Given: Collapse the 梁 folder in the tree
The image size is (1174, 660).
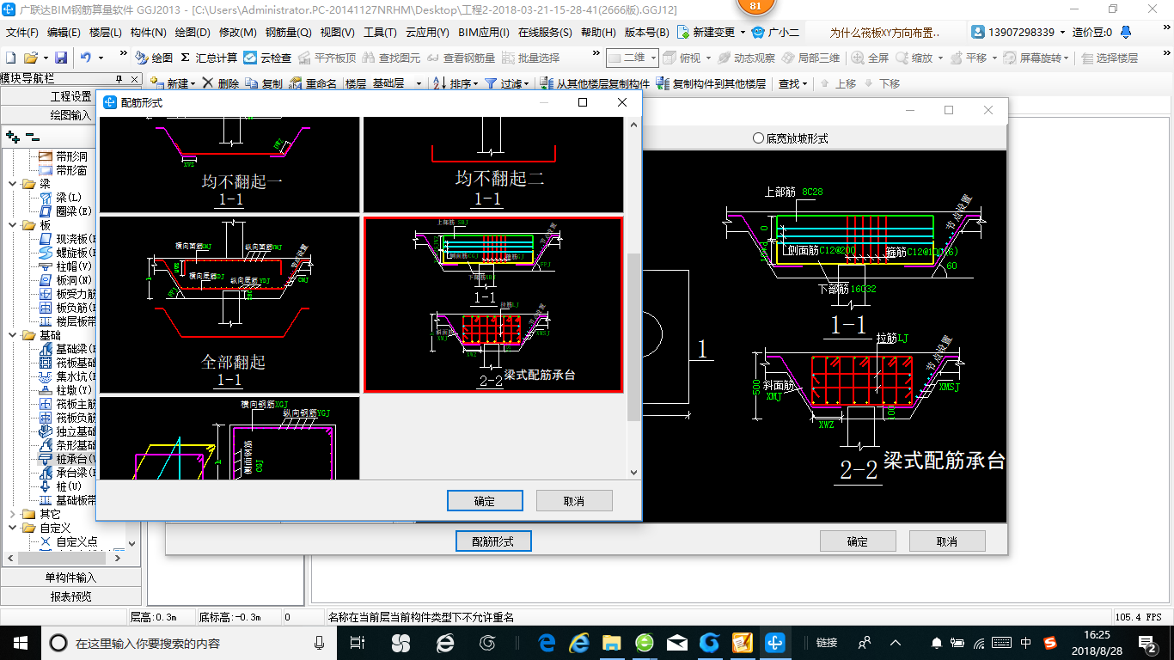Looking at the screenshot, I should (x=12, y=184).
